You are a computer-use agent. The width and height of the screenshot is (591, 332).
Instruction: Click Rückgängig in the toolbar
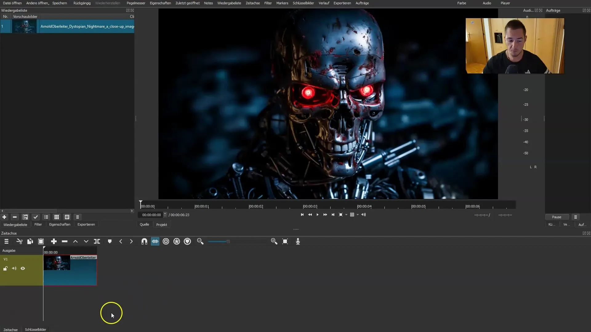(82, 3)
